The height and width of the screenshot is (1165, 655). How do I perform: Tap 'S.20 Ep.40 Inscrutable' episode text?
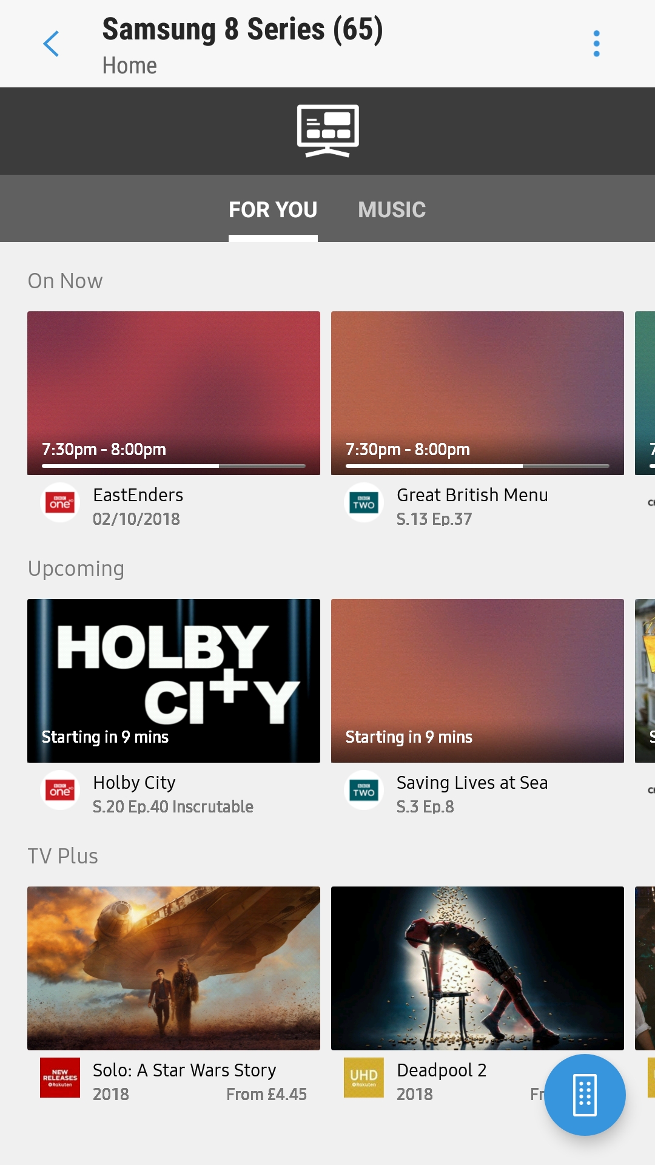(173, 806)
